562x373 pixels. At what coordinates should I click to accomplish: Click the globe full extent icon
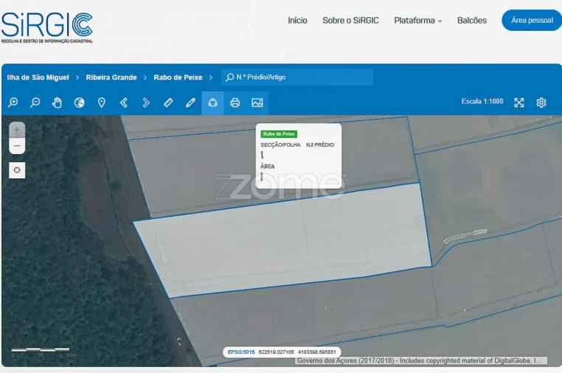(79, 102)
